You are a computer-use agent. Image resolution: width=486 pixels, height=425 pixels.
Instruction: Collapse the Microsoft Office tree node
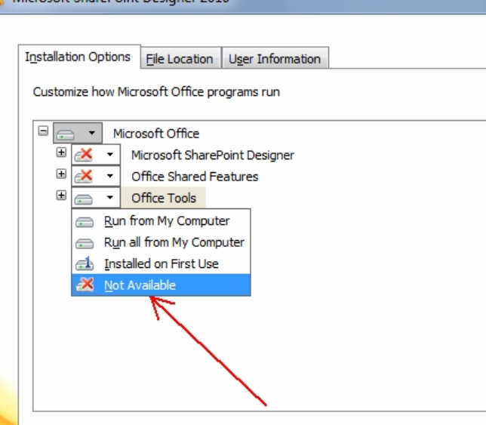click(x=43, y=131)
